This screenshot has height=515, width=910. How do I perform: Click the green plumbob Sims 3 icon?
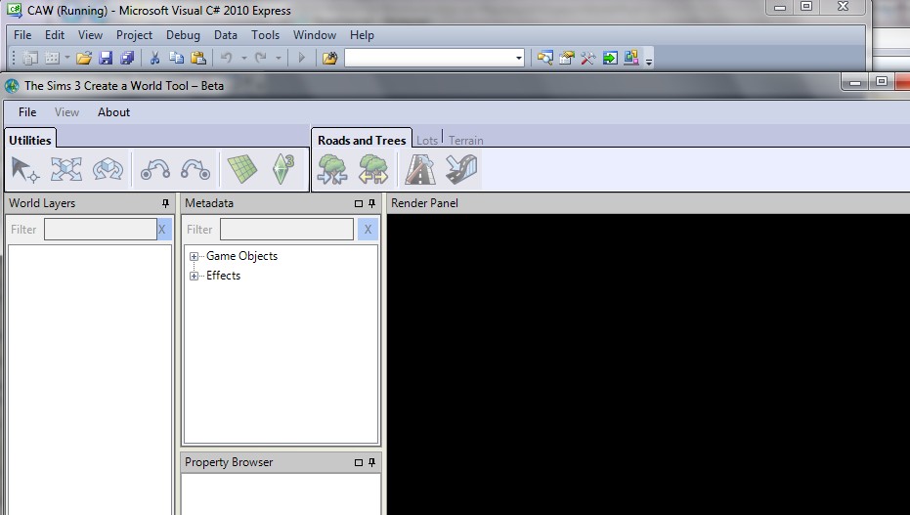(x=283, y=170)
